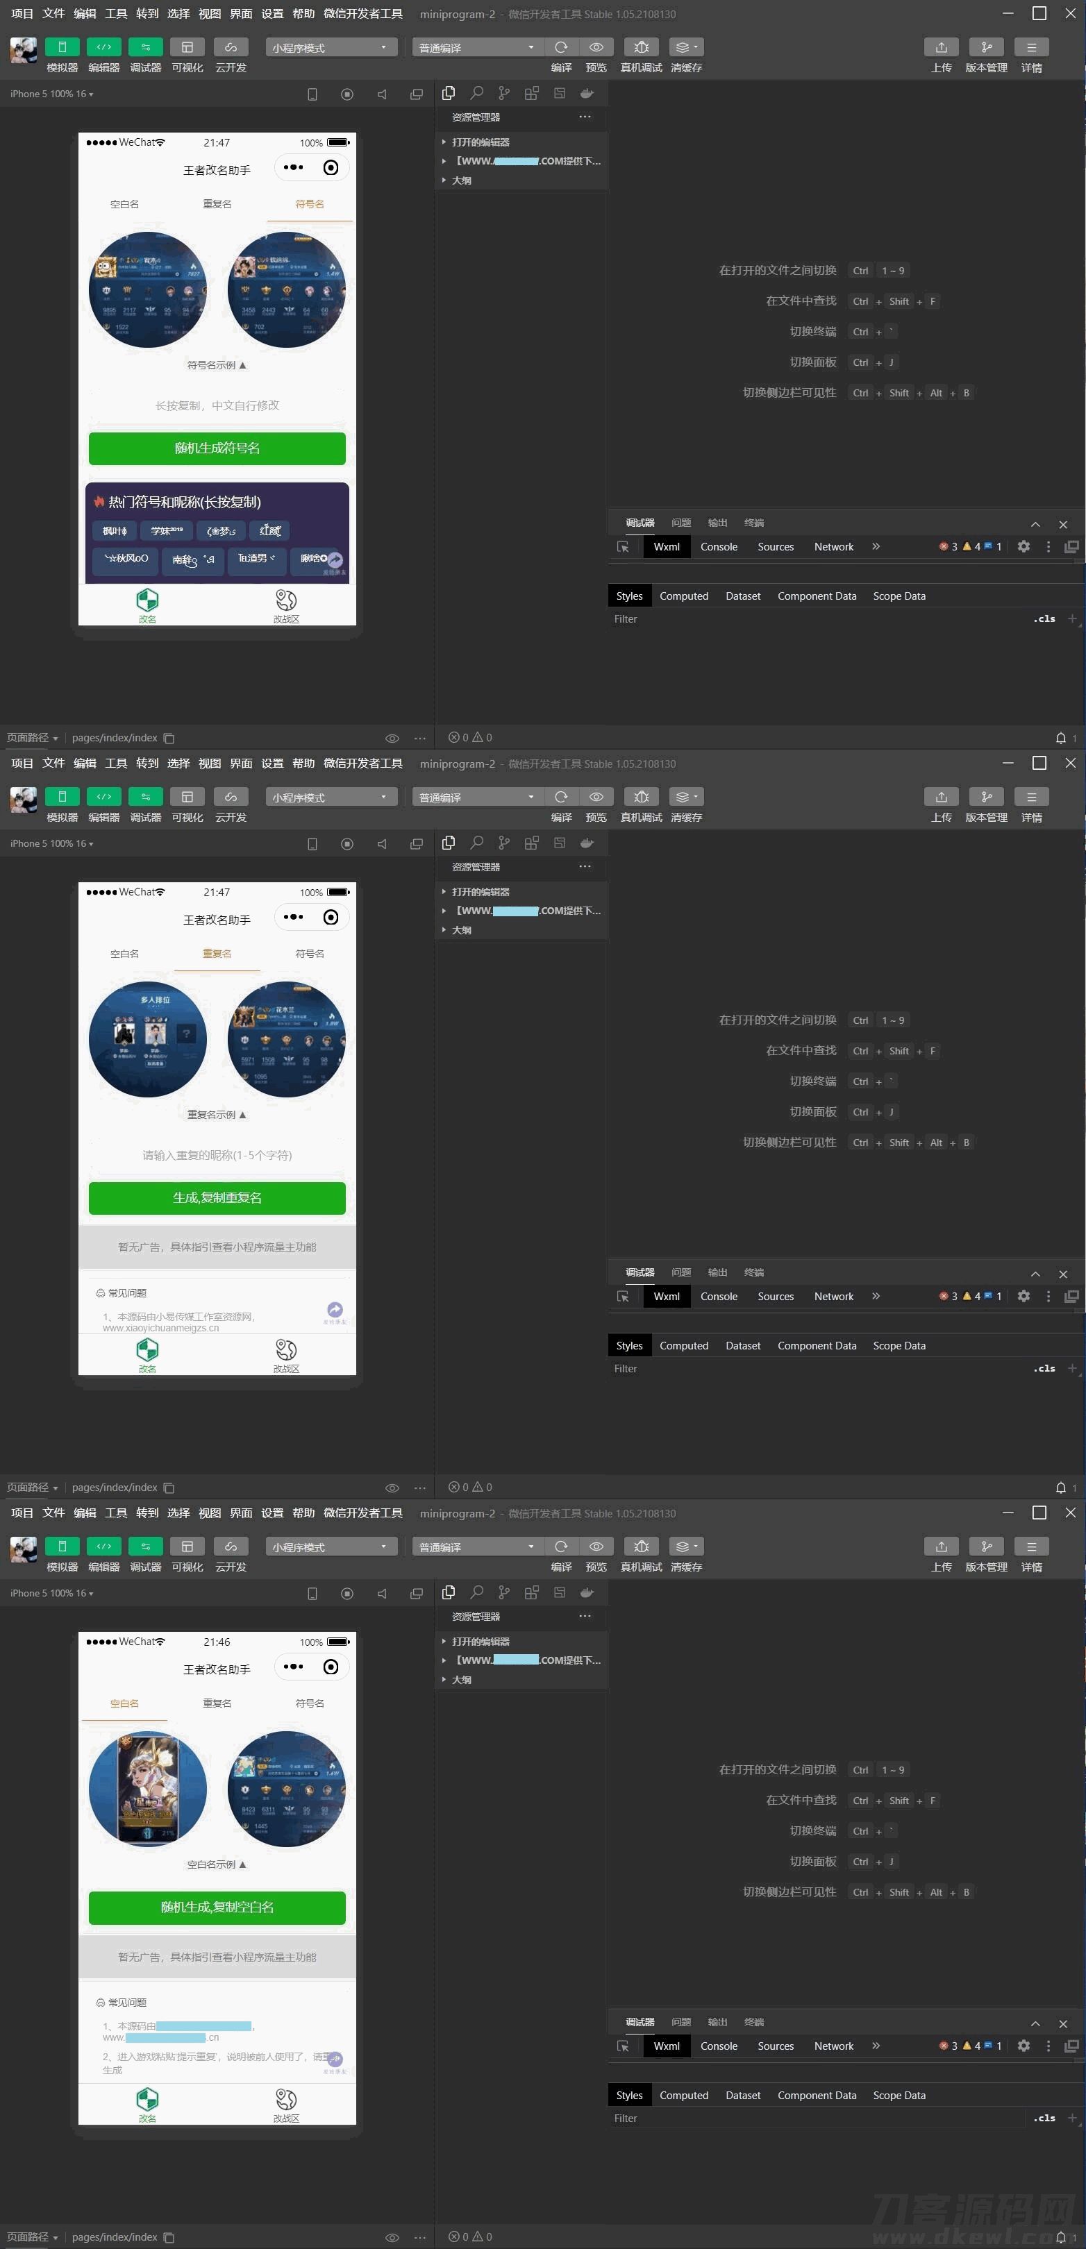Click the preview (预览) eye icon in topmost toolbar
This screenshot has width=1086, height=2249.
(x=596, y=47)
